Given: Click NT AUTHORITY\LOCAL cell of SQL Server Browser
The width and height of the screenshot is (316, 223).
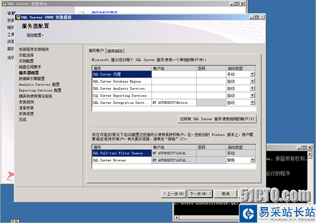Looking at the screenshot, I should point(174,160).
